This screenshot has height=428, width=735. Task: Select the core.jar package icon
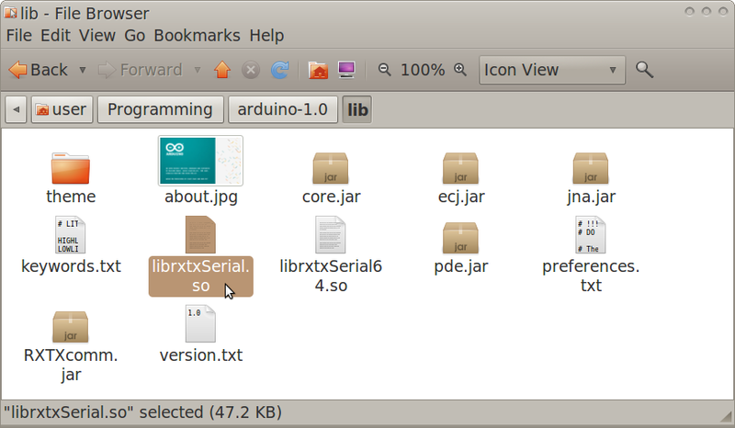[331, 168]
